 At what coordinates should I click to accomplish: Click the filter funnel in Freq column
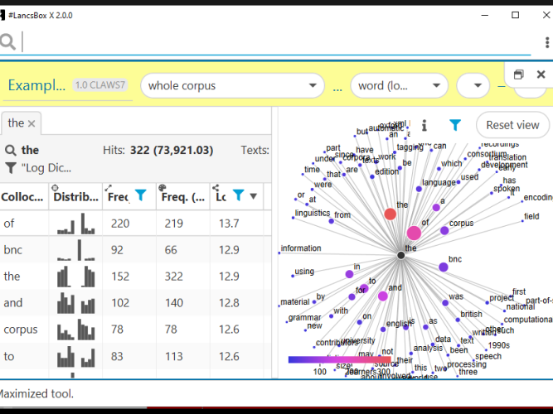point(141,195)
